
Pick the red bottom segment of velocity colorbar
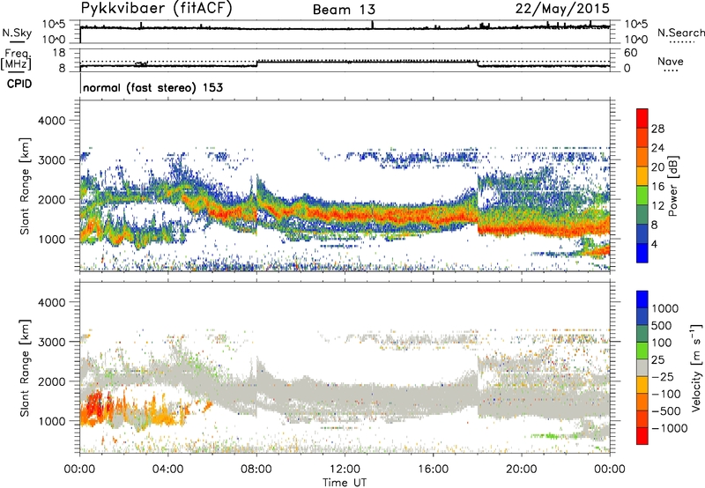pos(642,436)
